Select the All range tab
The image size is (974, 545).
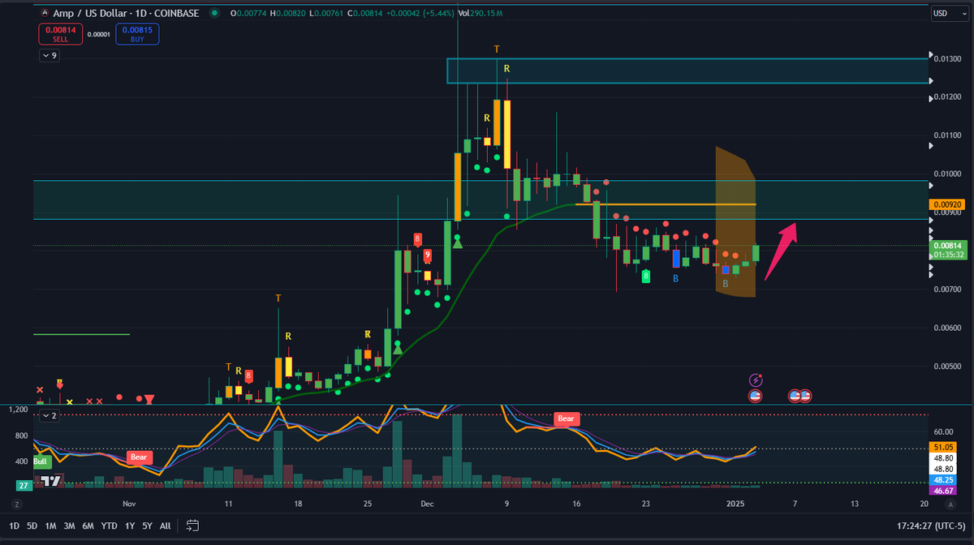pyautogui.click(x=165, y=526)
